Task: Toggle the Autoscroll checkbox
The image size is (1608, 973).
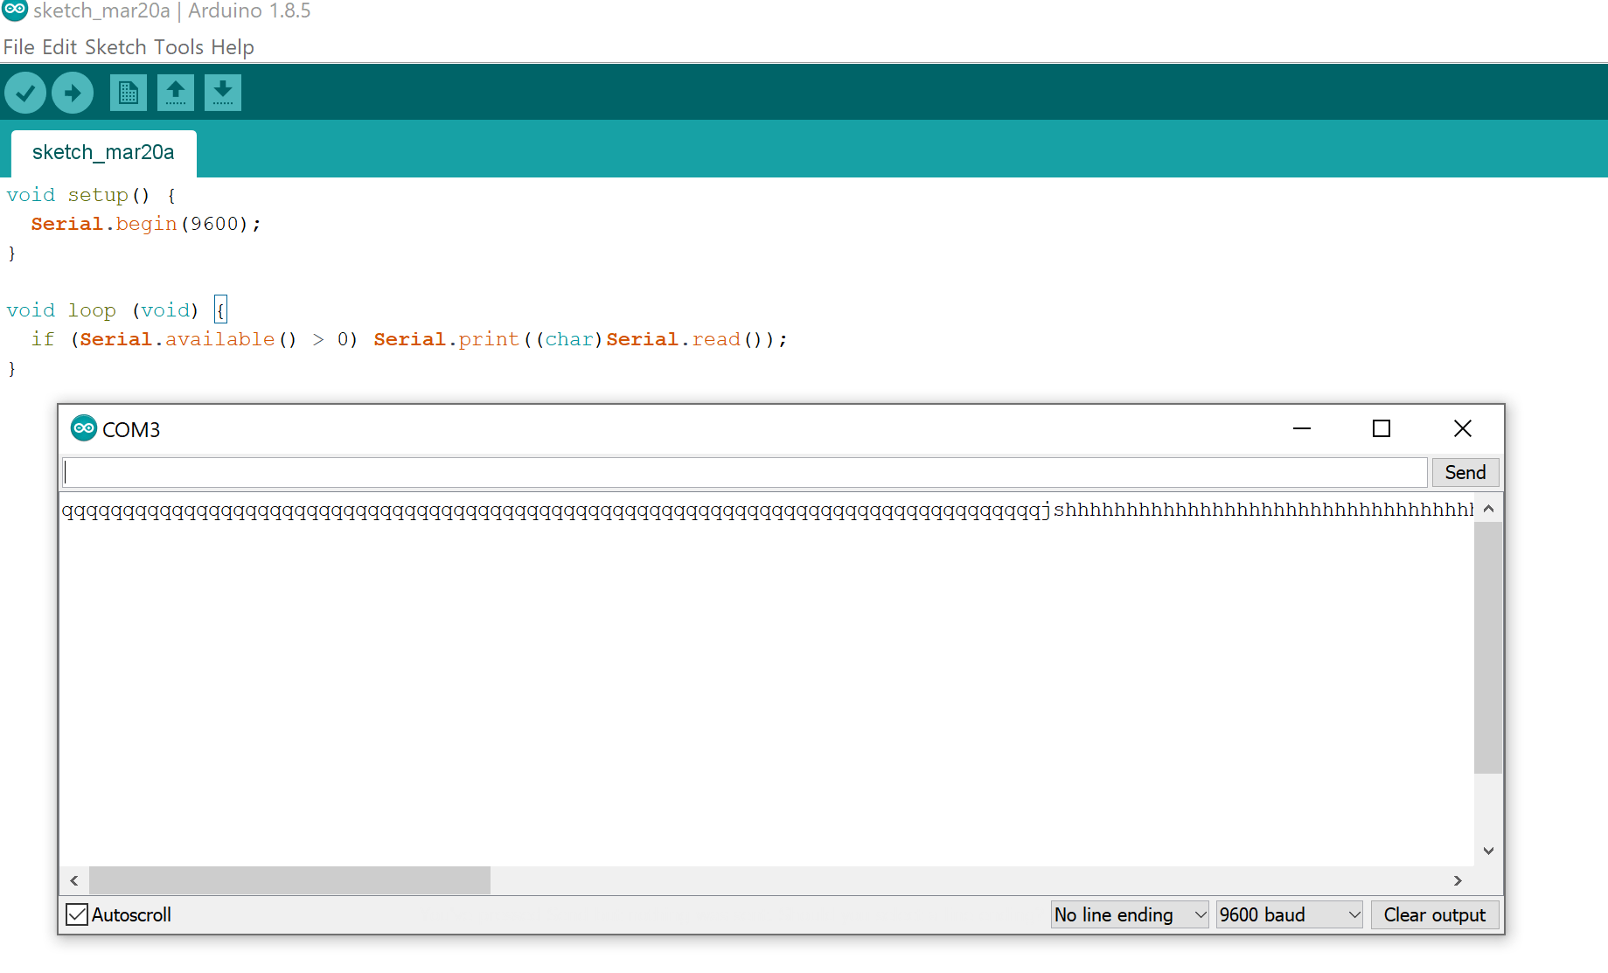Action: (x=77, y=914)
